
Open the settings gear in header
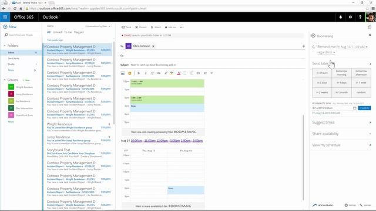click(x=350, y=17)
